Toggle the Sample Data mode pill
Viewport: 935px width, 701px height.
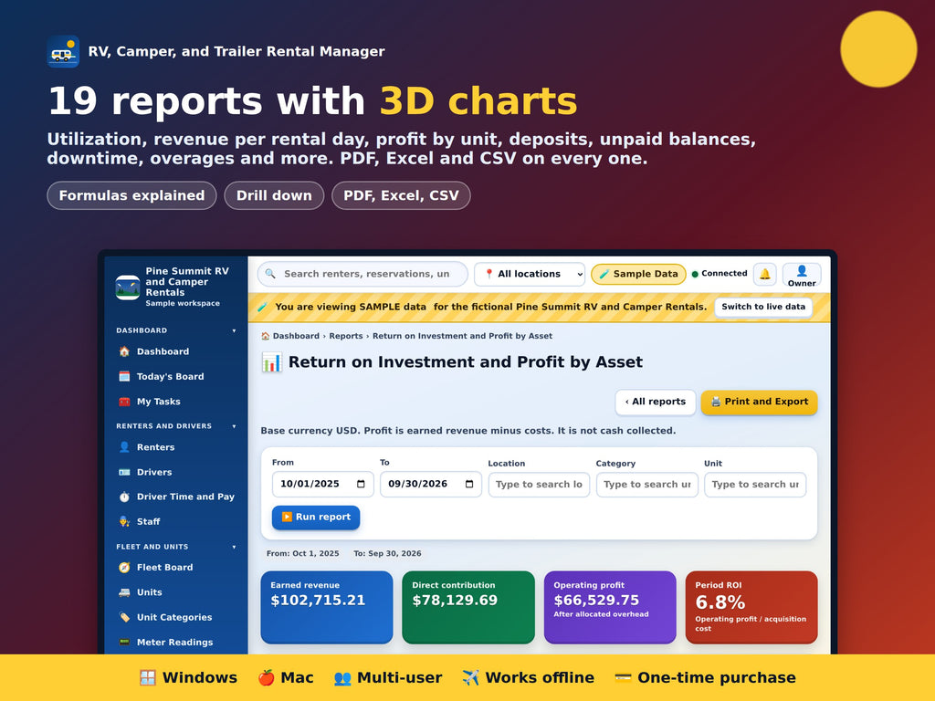(x=638, y=274)
